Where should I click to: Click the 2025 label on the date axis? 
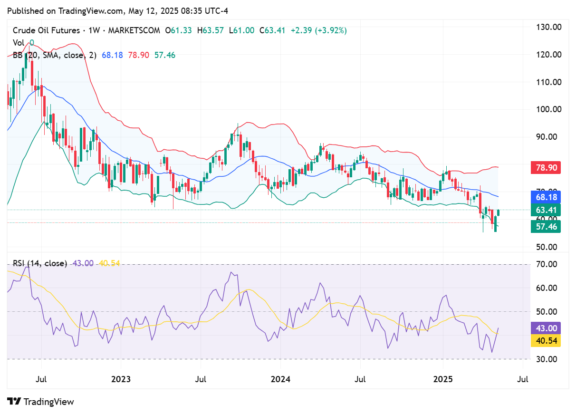tap(443, 379)
